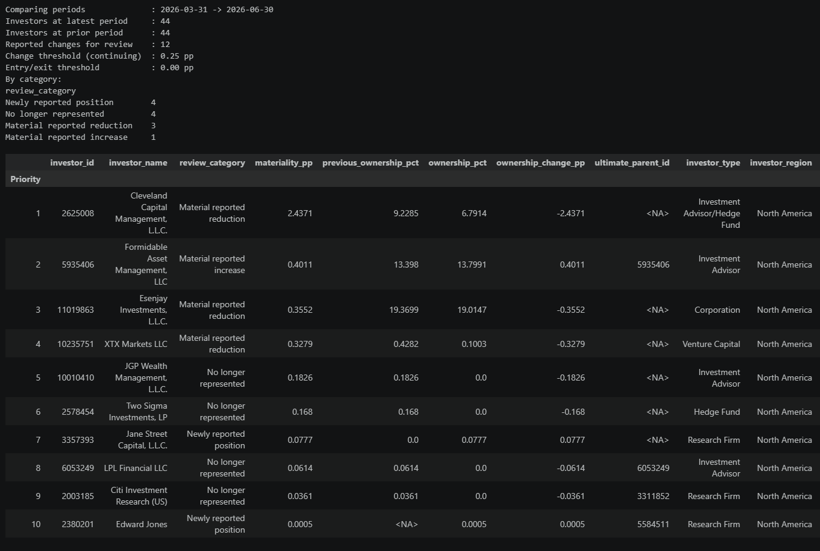Select the ownership change value -0.3279
Screen dimensions: 820x551
pyautogui.click(x=570, y=344)
